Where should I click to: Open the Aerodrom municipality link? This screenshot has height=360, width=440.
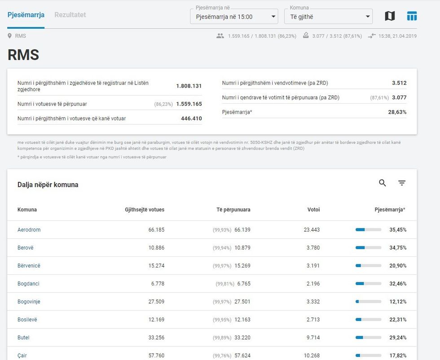pyautogui.click(x=29, y=230)
